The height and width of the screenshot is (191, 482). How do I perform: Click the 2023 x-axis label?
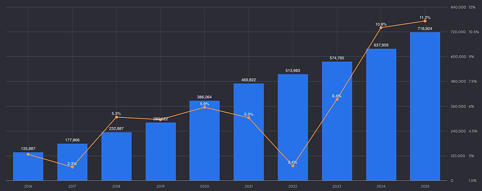coord(337,187)
